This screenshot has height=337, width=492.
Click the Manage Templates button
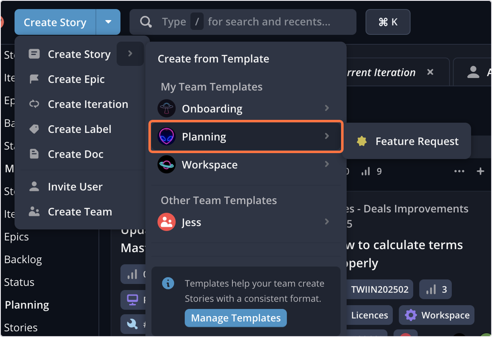point(236,318)
